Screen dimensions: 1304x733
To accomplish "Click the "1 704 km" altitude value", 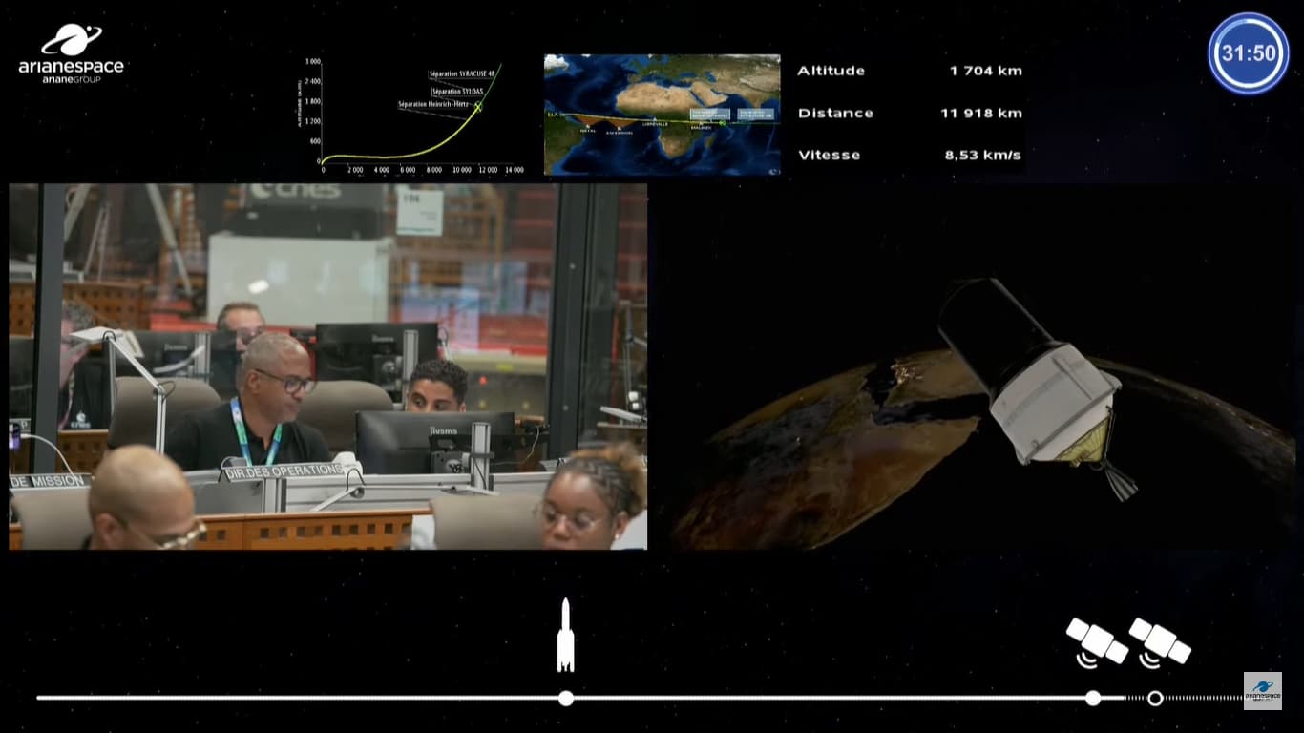I will pyautogui.click(x=986, y=71).
